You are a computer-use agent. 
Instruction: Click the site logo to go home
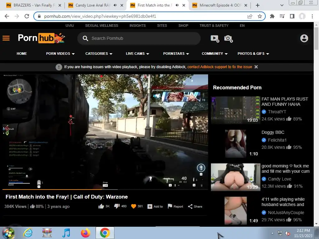pyautogui.click(x=41, y=38)
